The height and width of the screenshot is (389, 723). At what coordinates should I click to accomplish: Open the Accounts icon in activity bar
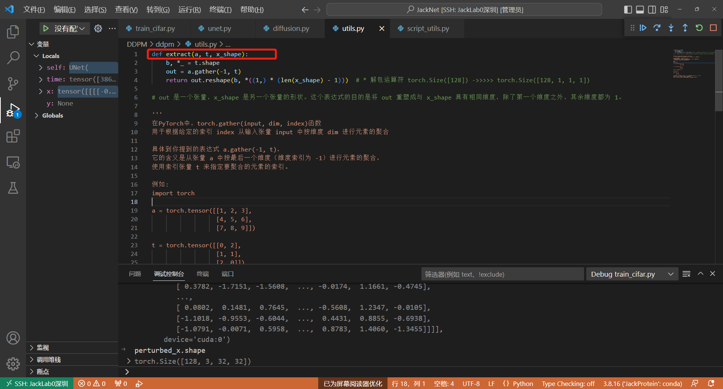click(13, 338)
